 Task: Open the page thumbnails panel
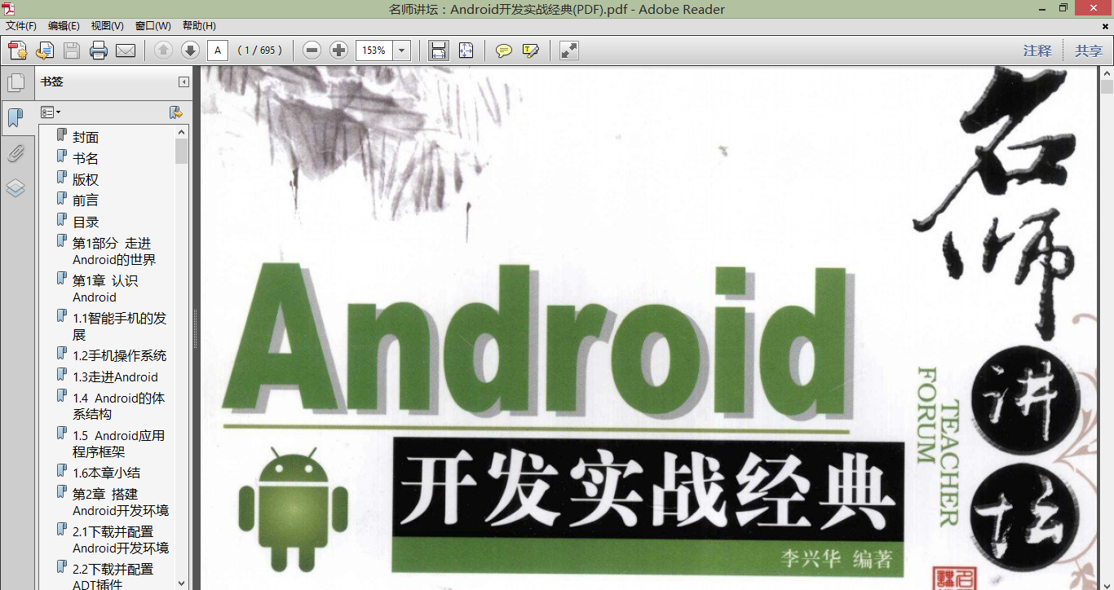click(15, 82)
